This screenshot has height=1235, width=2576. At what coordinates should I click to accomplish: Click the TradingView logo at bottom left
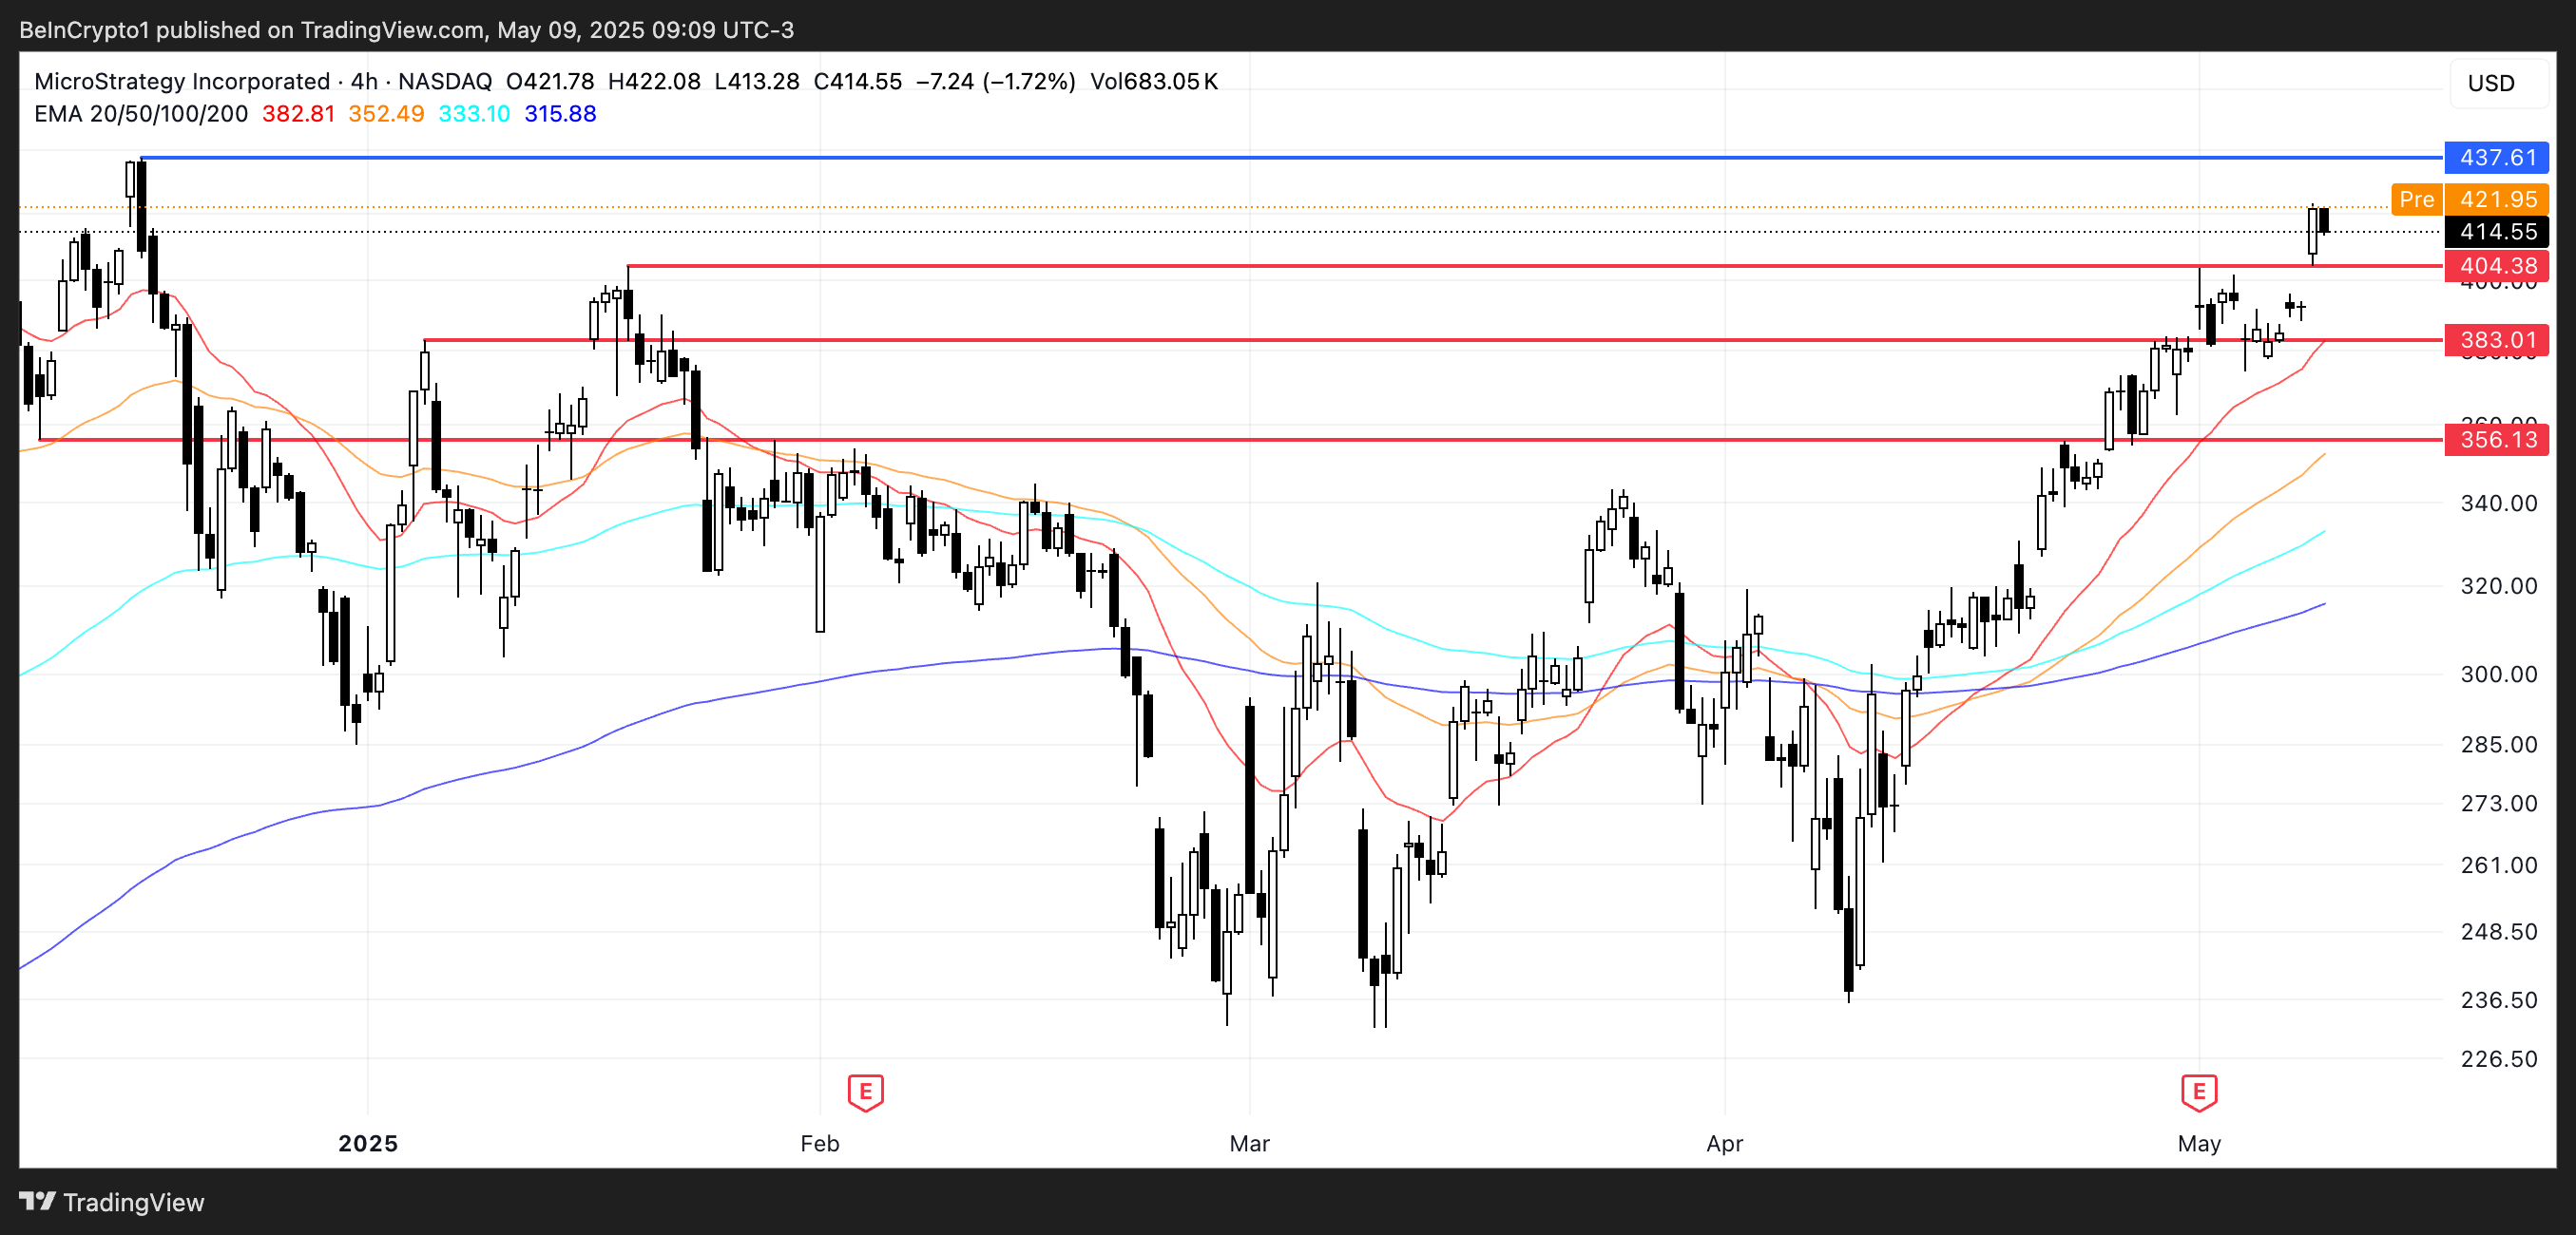pos(111,1202)
